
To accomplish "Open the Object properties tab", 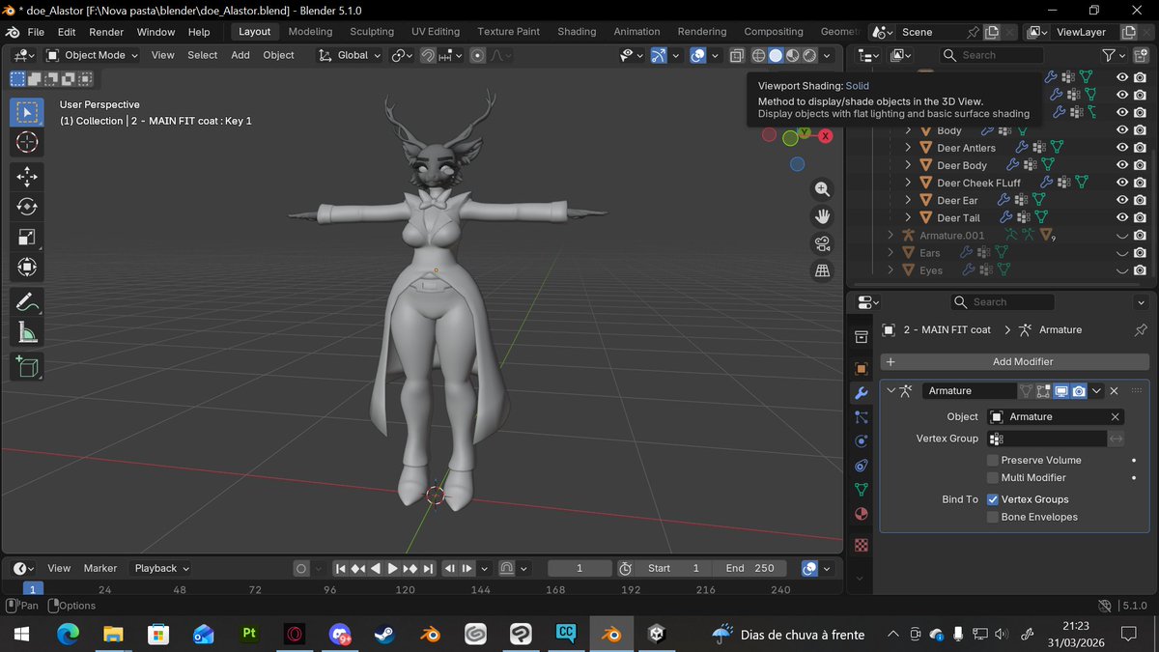I will click(861, 369).
